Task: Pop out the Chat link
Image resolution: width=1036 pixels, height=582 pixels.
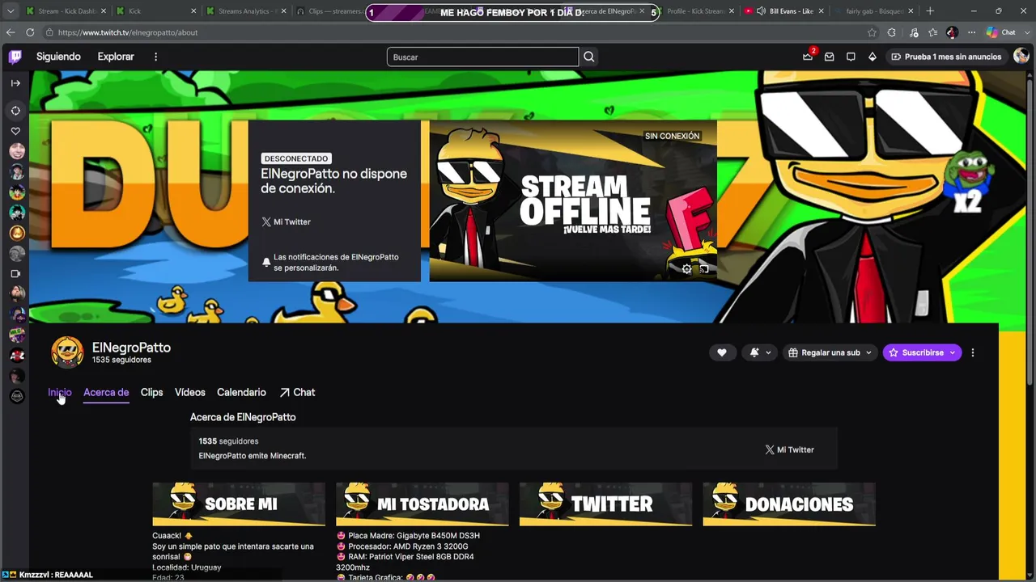Action: pos(297,392)
